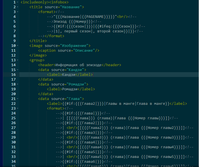Click the <group> tag on line 13

tap(37, 60)
